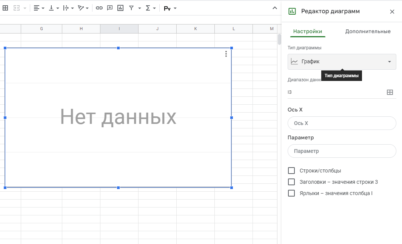Click the Ось X field button
Screen dimensions: 402x244
click(x=342, y=123)
